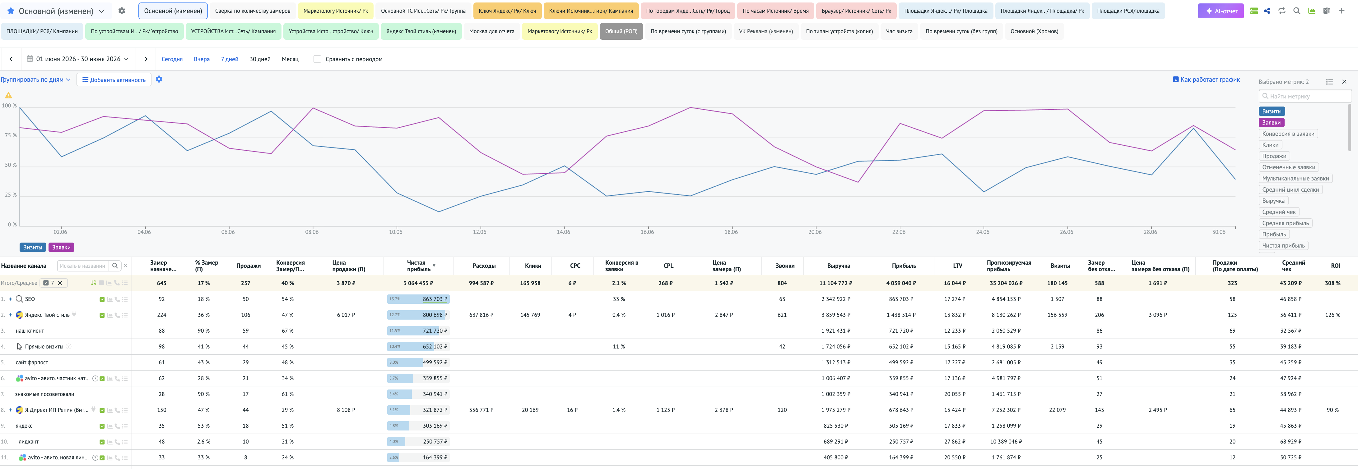
Task: Uncheck the Яндекс Твой стиль row checkbox
Action: point(102,315)
